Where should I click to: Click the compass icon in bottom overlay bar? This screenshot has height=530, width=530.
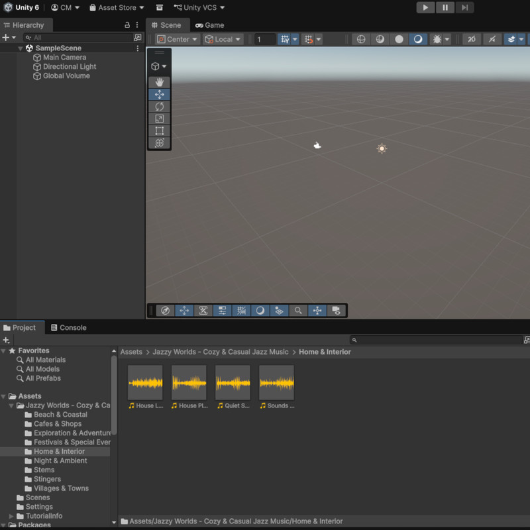point(165,311)
